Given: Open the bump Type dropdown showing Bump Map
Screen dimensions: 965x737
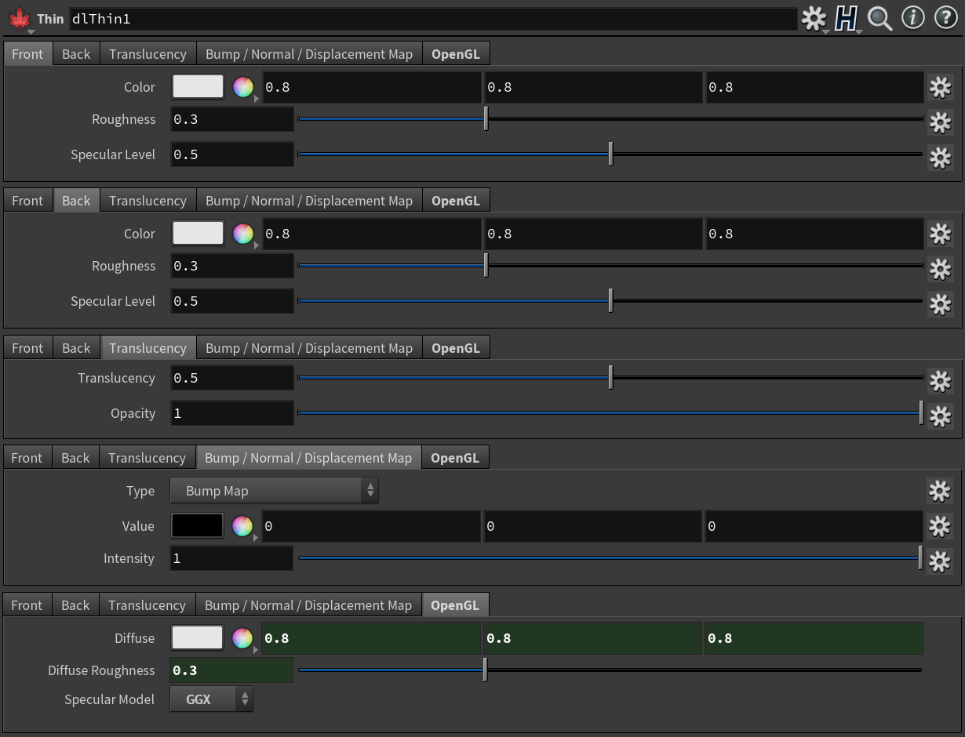Looking at the screenshot, I should (x=274, y=491).
